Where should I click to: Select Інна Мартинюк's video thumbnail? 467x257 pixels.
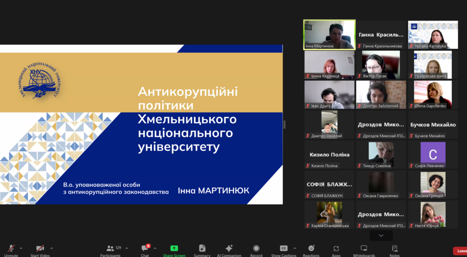pos(329,34)
